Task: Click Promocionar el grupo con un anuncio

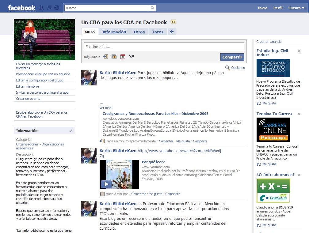Action: 43,74
